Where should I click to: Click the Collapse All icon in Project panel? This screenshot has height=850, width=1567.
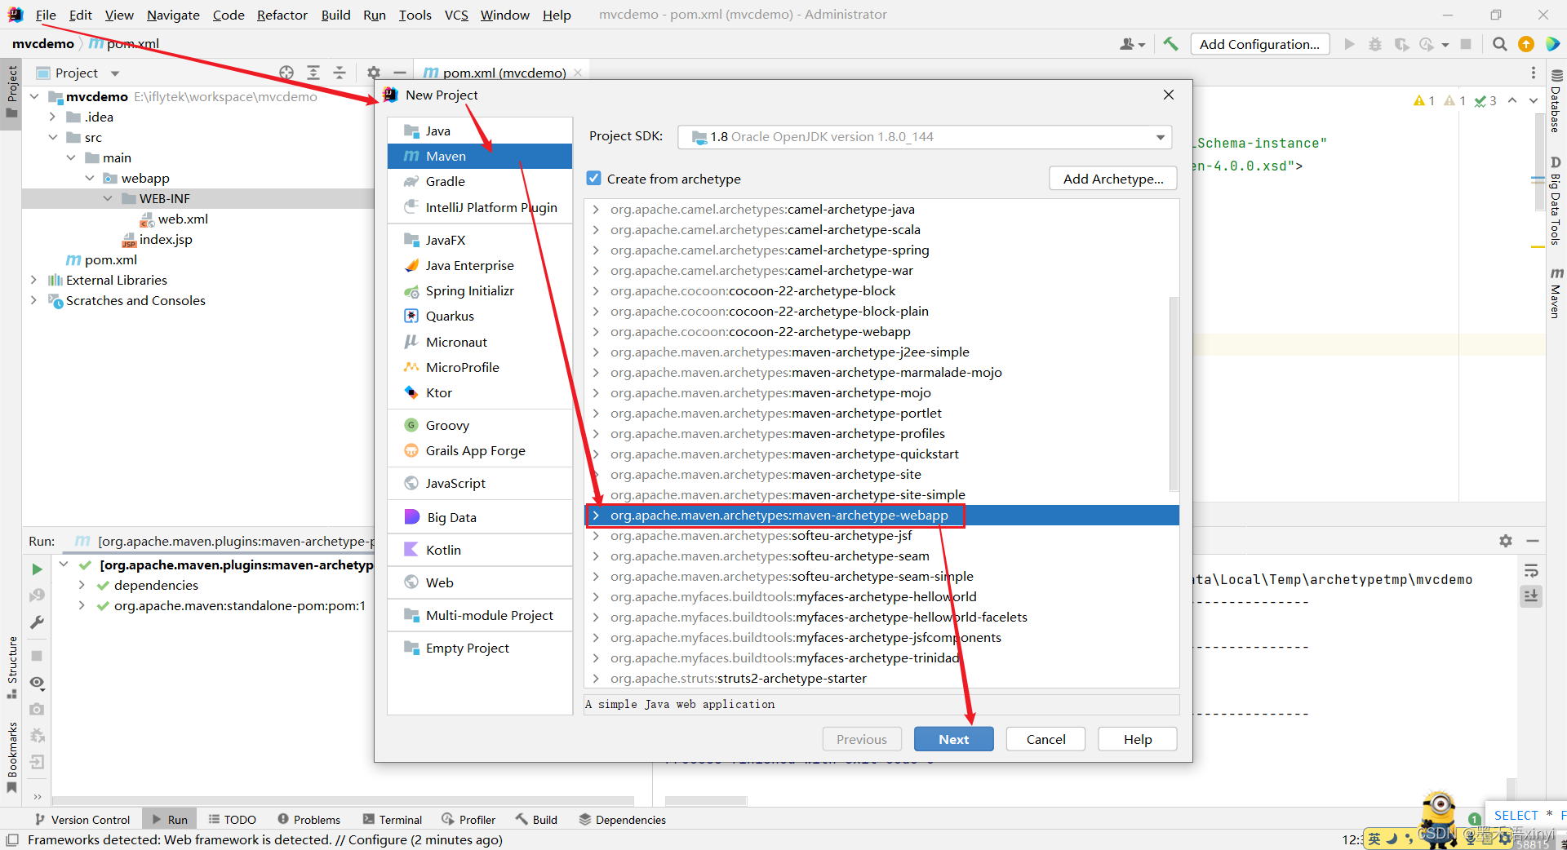coord(340,73)
